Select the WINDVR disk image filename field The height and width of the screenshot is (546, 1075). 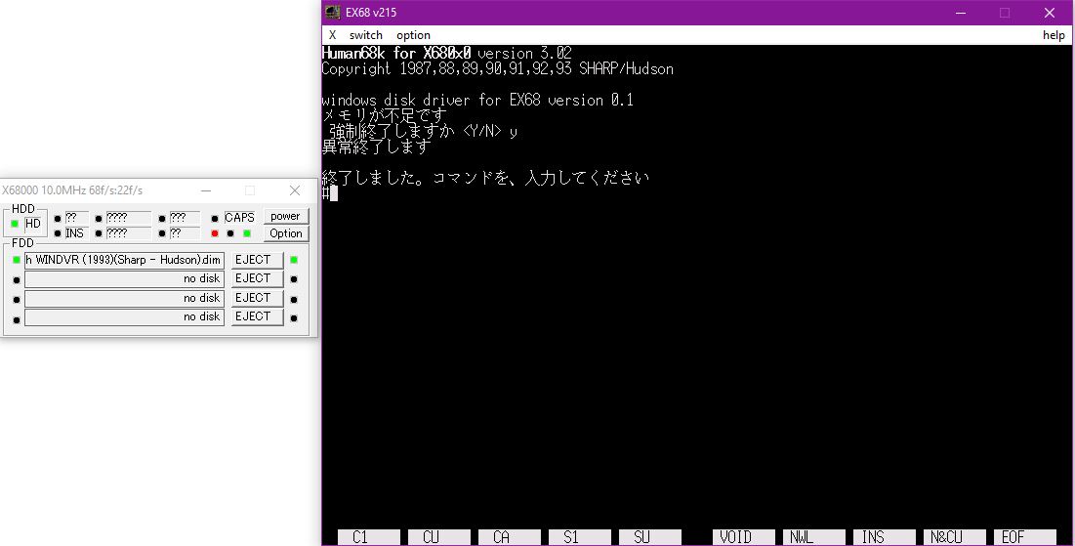(124, 260)
